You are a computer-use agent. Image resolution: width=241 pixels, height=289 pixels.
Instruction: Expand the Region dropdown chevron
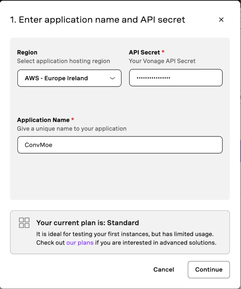coord(112,78)
